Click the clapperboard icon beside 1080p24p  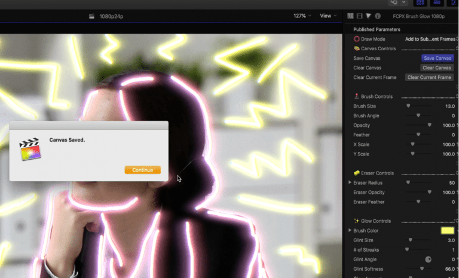click(91, 16)
